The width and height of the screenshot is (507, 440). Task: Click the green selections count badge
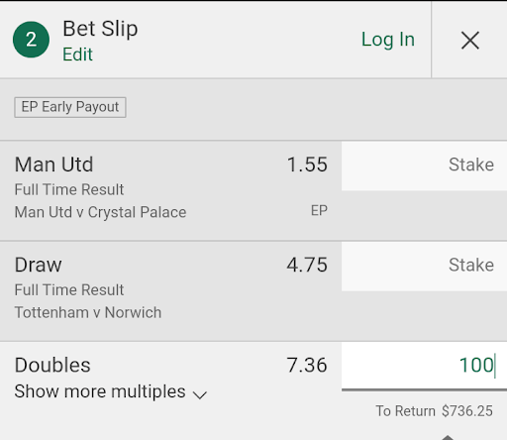click(32, 40)
